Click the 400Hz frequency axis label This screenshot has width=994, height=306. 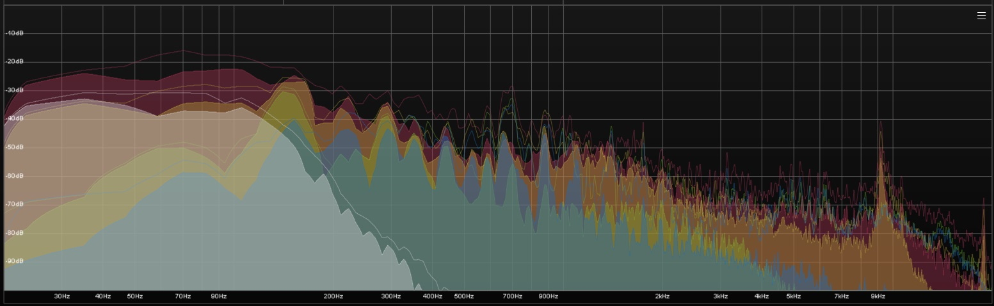tap(432, 296)
